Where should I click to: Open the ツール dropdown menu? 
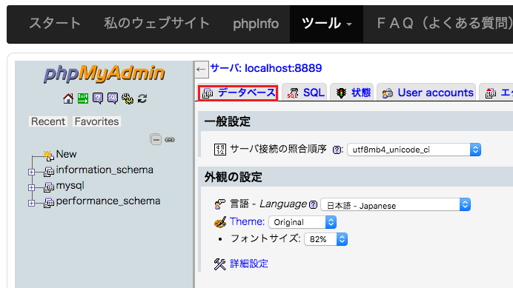pyautogui.click(x=326, y=24)
